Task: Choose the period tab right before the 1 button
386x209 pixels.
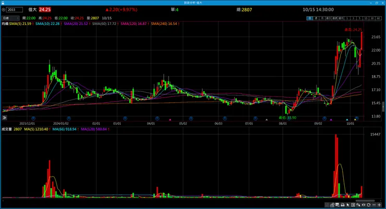Action: (x=341, y=18)
